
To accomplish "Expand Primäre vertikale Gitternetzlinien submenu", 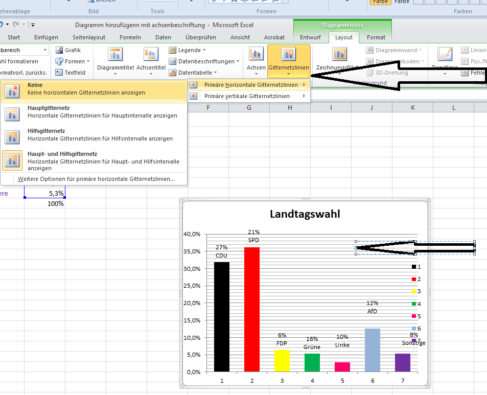I will [249, 96].
